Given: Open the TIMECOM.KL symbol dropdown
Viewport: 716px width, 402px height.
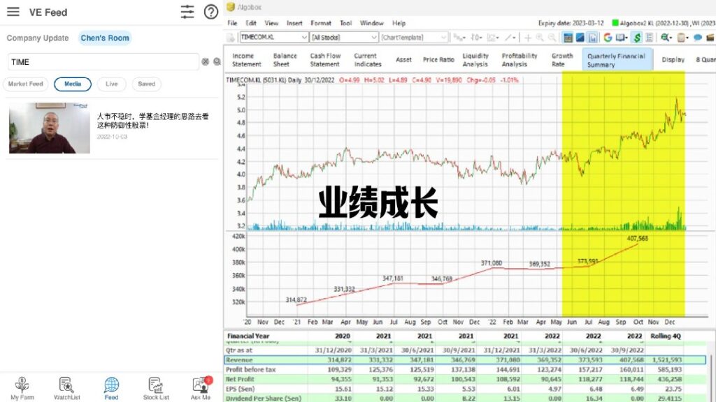Looking at the screenshot, I should 304,38.
